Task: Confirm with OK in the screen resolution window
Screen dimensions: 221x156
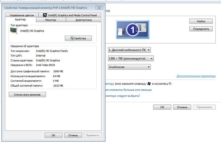Action: pyautogui.click(x=162, y=107)
